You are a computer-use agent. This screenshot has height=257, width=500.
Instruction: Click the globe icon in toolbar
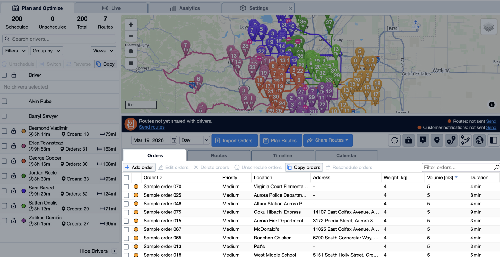[479, 140]
